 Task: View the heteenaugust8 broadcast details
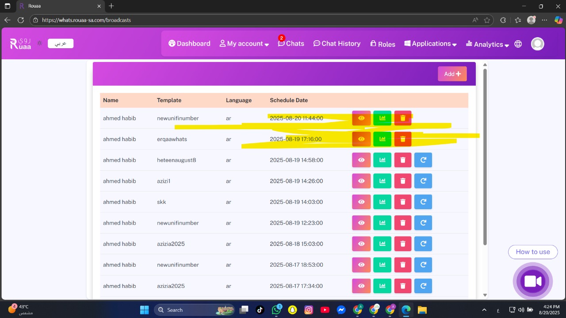[x=361, y=160]
